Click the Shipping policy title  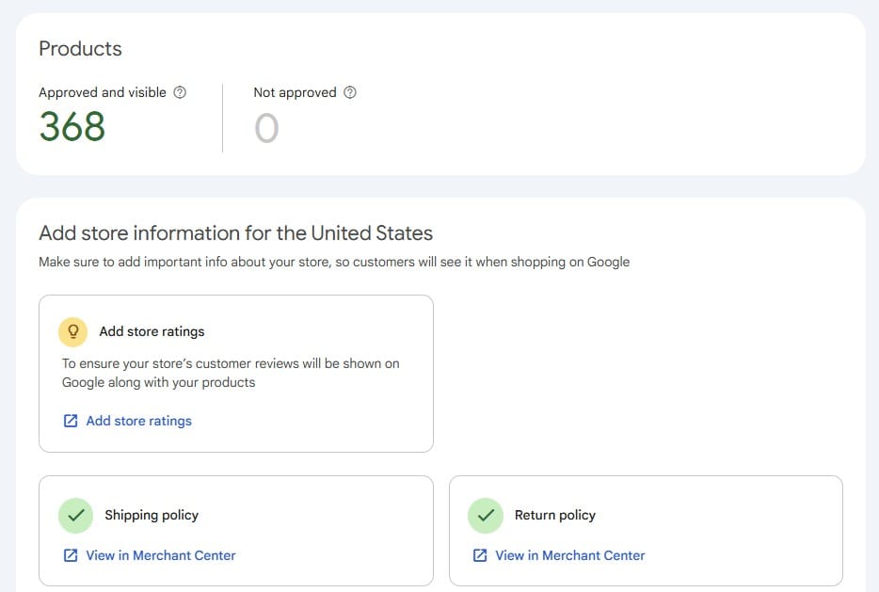tap(152, 515)
